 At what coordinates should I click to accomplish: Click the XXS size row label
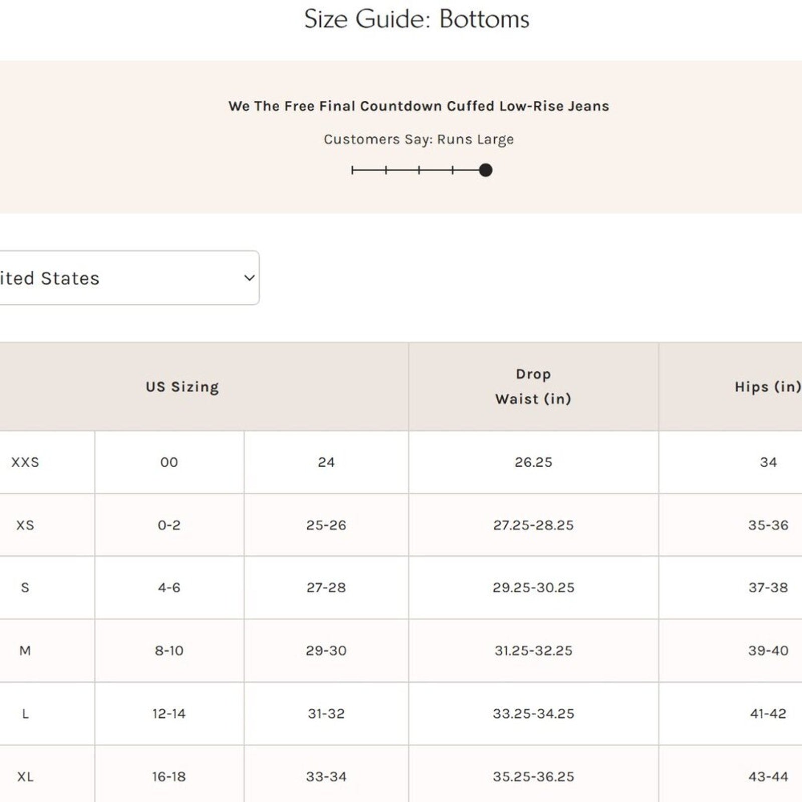click(x=25, y=462)
